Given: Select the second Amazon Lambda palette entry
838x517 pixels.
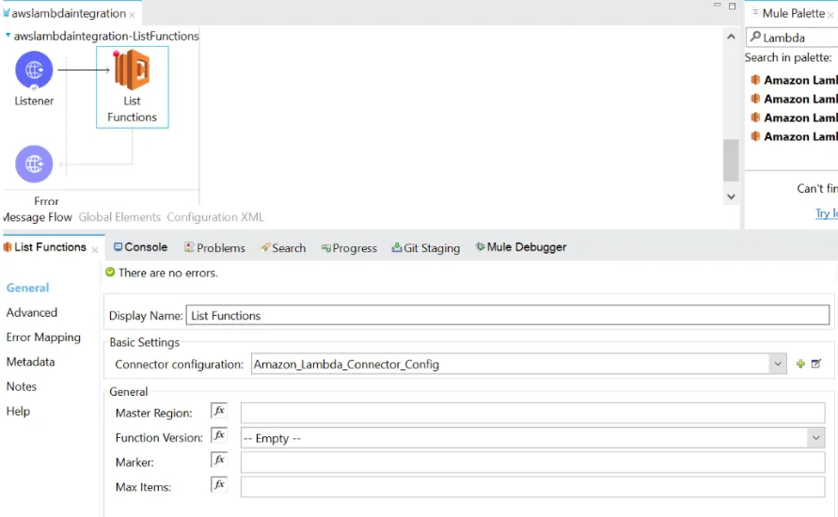Looking at the screenshot, I should 794,99.
